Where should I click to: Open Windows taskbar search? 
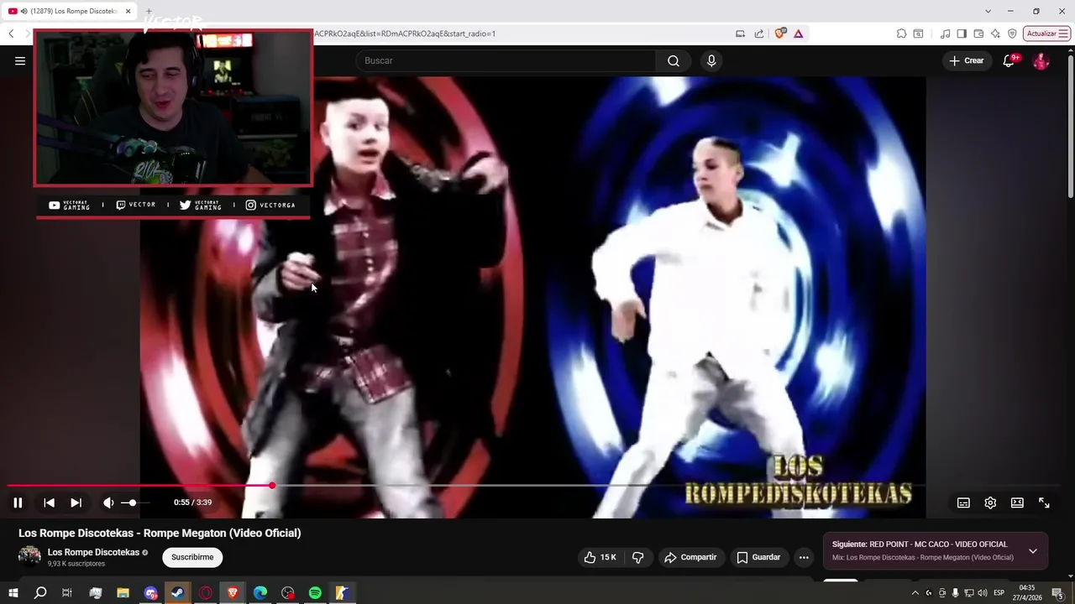pos(40,593)
